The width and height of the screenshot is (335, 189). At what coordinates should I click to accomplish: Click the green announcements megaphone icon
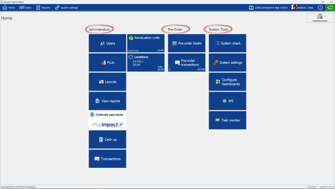pyautogui.click(x=330, y=7)
